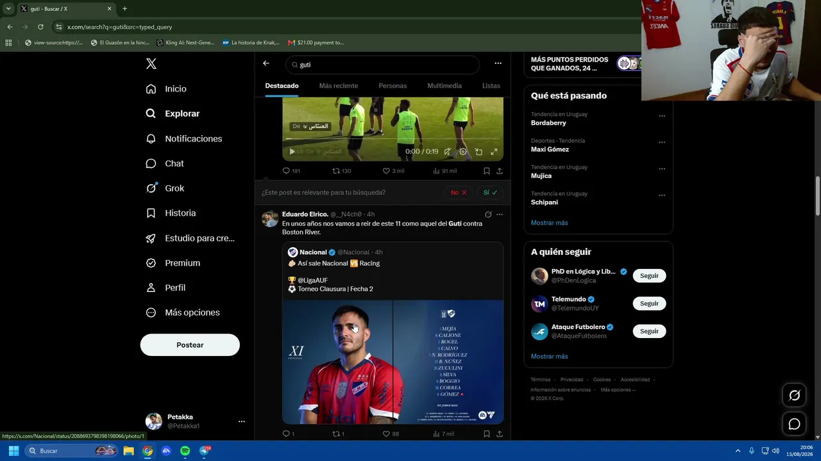Open Notificaciones in the sidebar
The image size is (821, 461).
coord(183,138)
